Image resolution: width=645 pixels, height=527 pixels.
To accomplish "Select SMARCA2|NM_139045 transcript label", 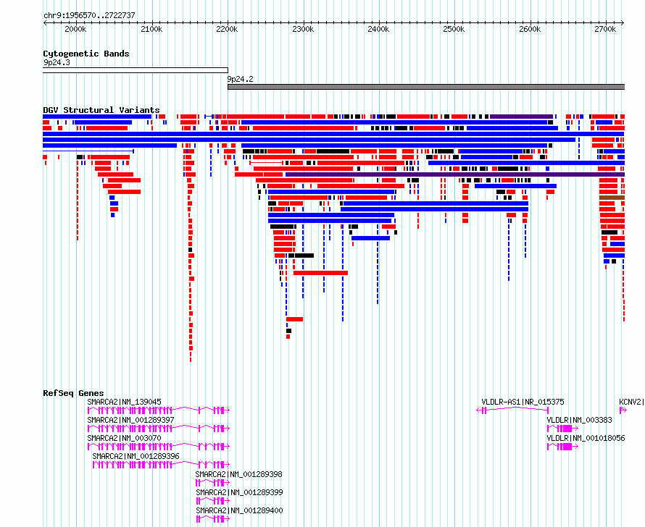I will click(x=124, y=402).
